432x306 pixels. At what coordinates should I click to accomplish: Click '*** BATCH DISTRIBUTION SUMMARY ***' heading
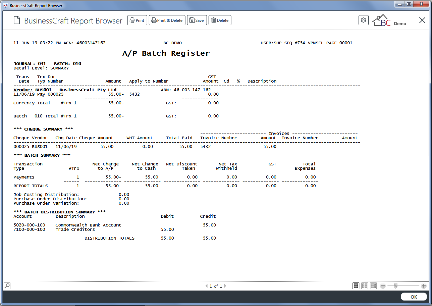[x=60, y=212]
